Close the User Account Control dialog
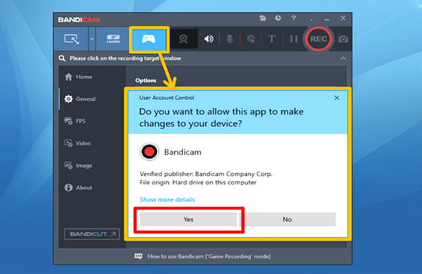Viewport: 422px width, 274px height. [x=337, y=98]
